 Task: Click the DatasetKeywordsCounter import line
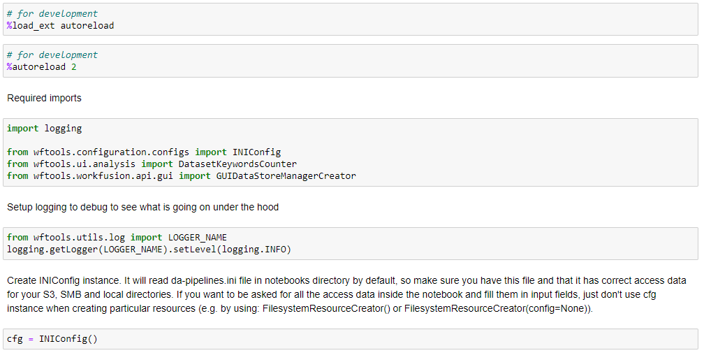tap(152, 164)
